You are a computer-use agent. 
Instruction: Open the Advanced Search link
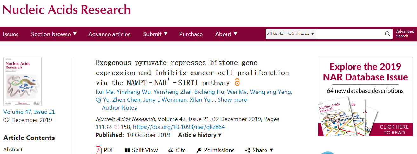click(405, 34)
